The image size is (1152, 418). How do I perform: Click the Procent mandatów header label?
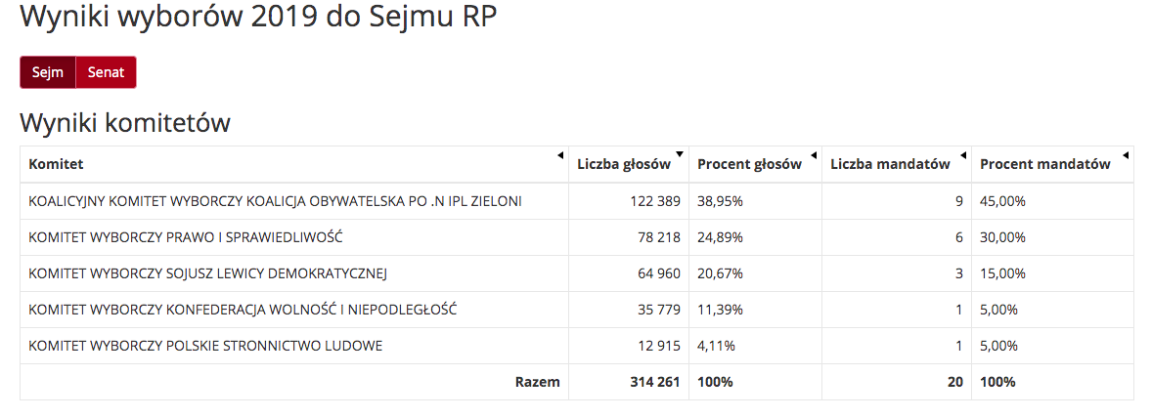(1044, 164)
